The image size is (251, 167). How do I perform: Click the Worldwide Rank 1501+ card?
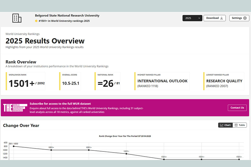pos(25,81)
